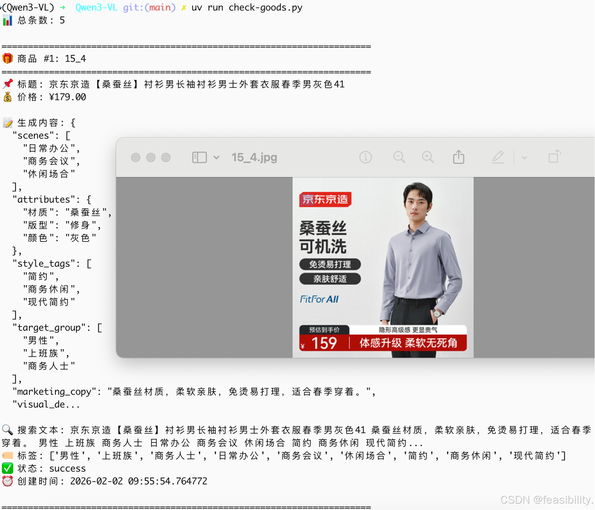Click the "style_tags" key in output
This screenshot has height=510, width=595.
pyautogui.click(x=46, y=264)
